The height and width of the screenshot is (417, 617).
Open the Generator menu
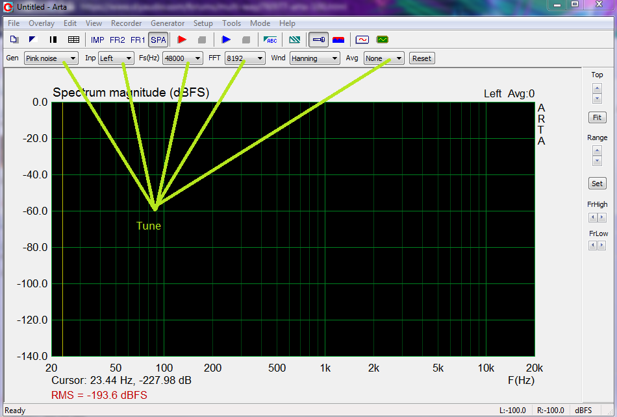(x=168, y=23)
